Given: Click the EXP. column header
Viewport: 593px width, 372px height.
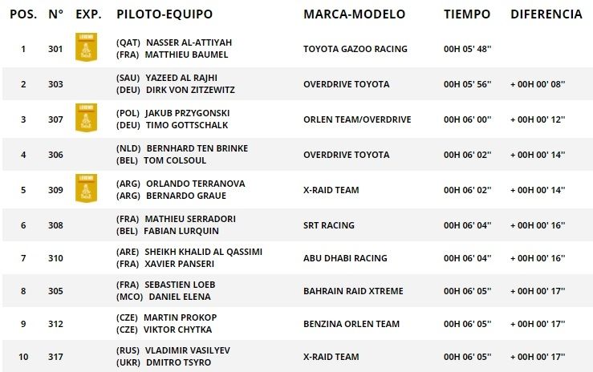Looking at the screenshot, I should tap(88, 14).
